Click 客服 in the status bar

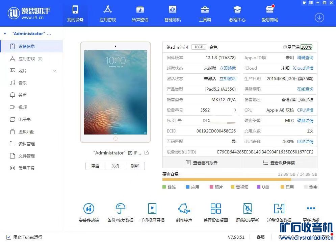[261, 237]
